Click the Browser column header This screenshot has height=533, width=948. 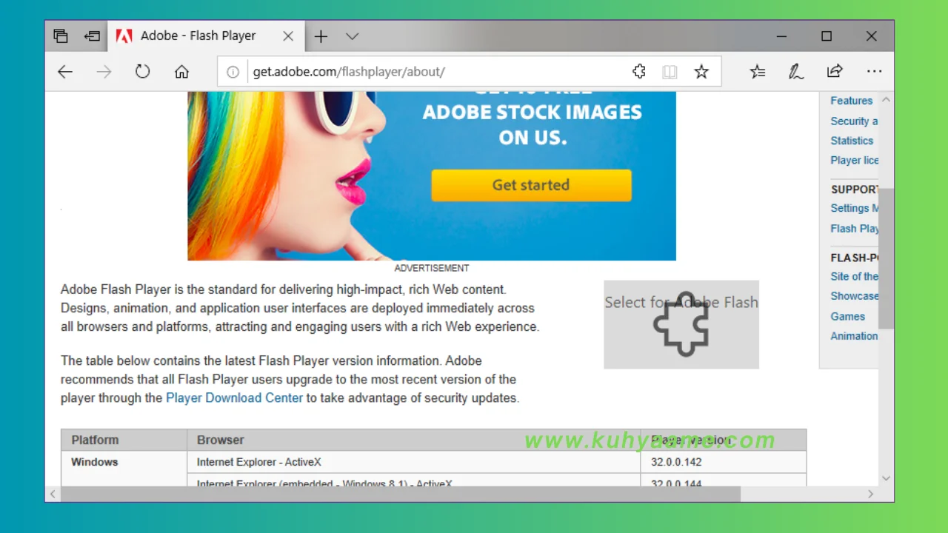(414, 440)
